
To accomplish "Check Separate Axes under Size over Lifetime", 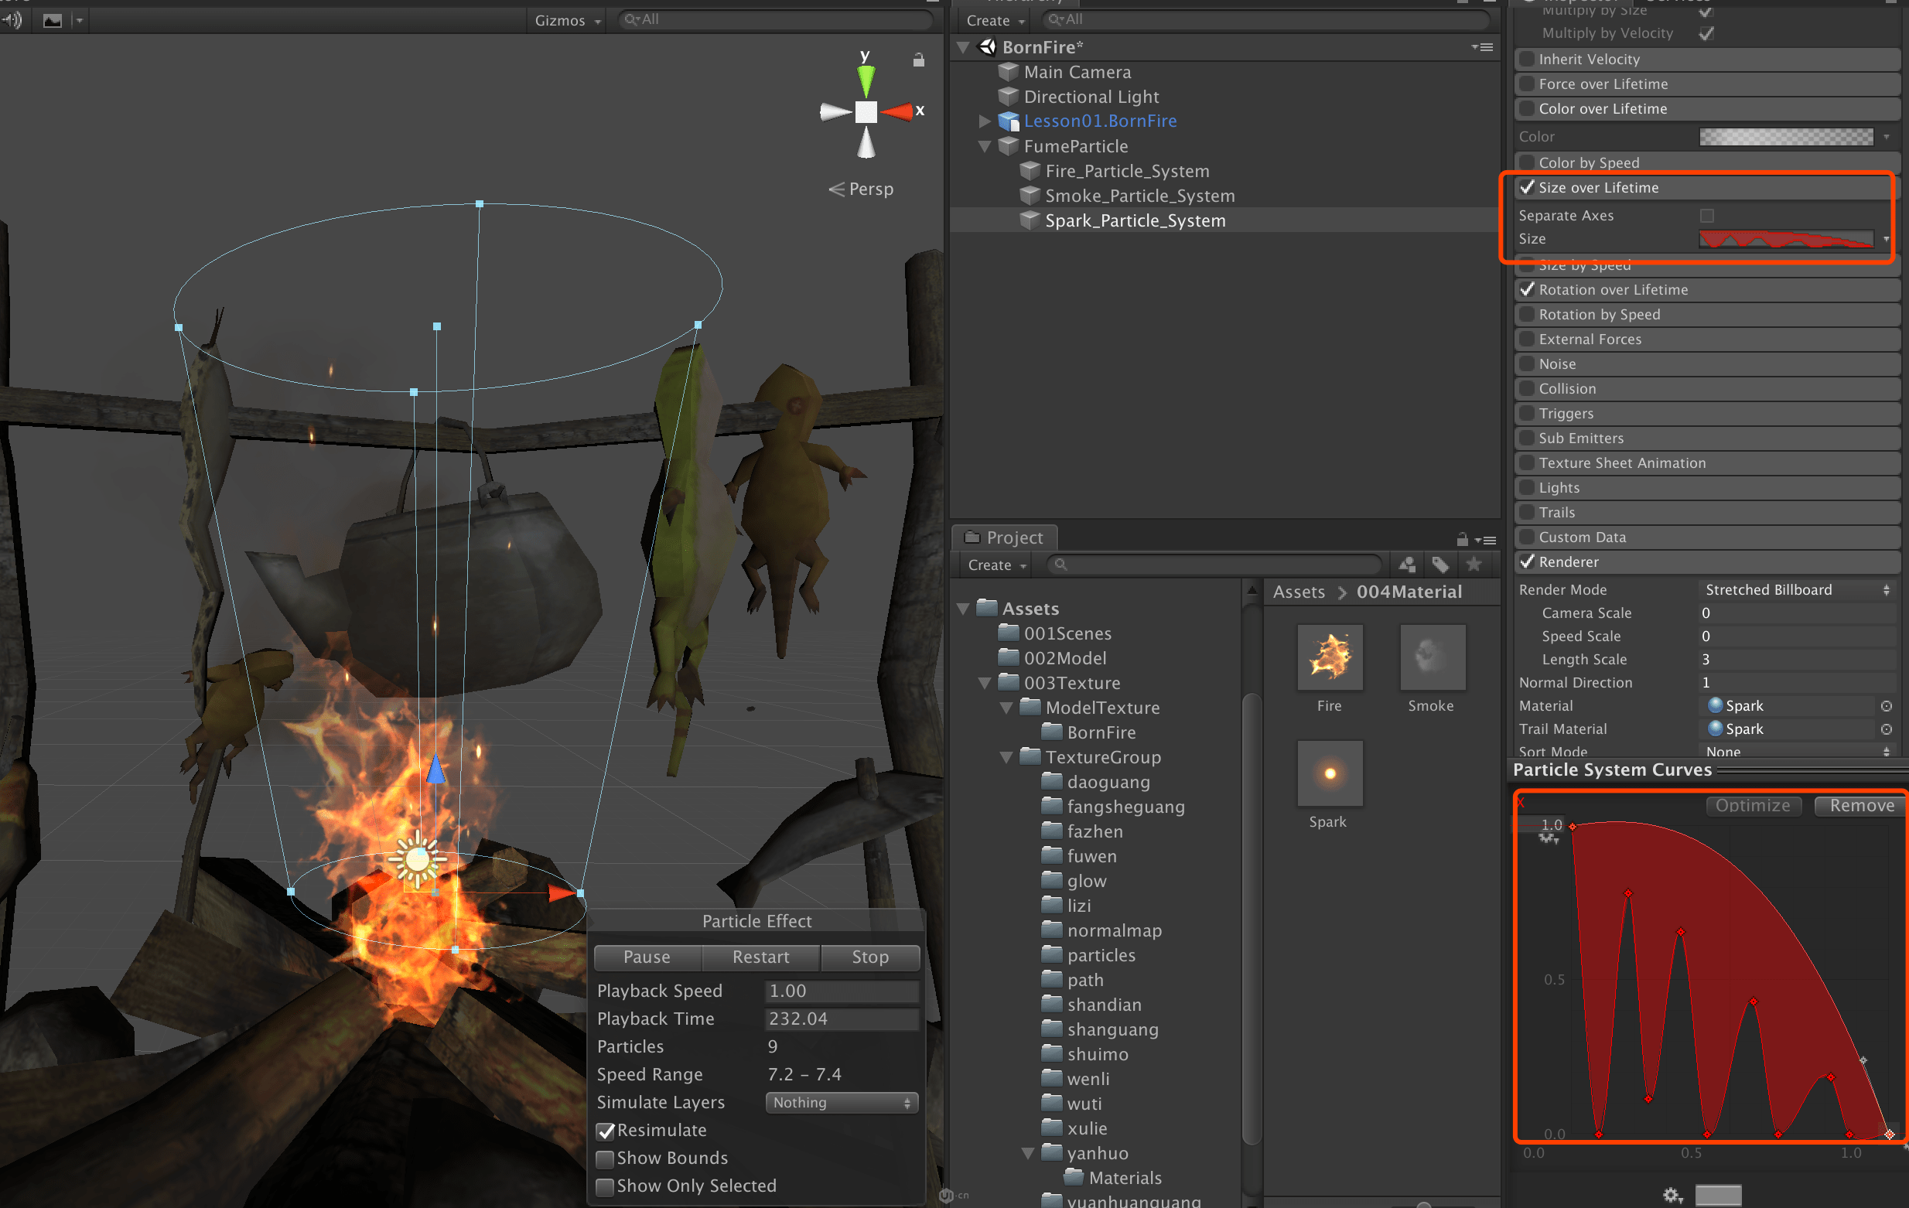I will click(x=1709, y=215).
